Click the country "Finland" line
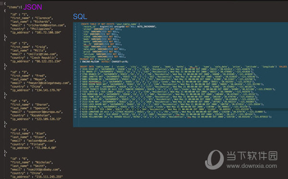Screen dimensions: 288x179 [x=28, y=144]
